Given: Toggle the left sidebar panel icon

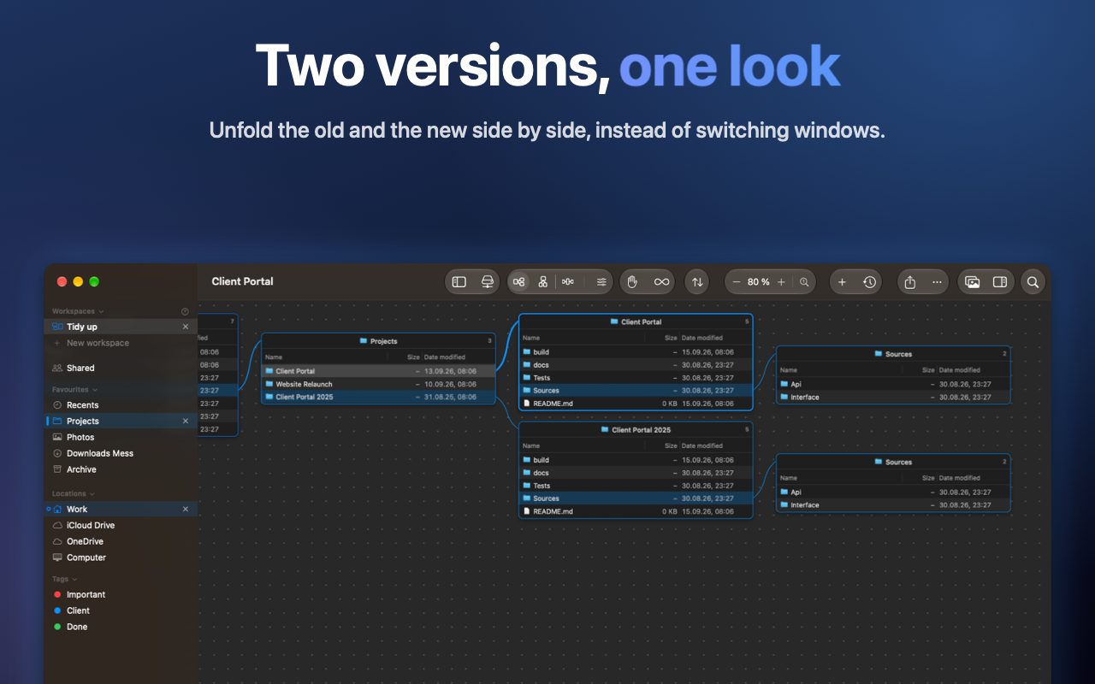Looking at the screenshot, I should (x=459, y=282).
